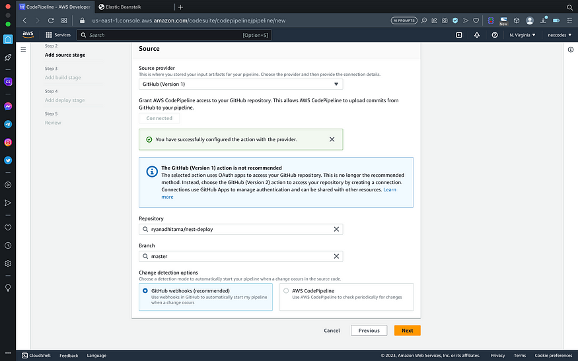Open history clock icon in sidebar
This screenshot has width=578, height=361.
tap(8, 246)
